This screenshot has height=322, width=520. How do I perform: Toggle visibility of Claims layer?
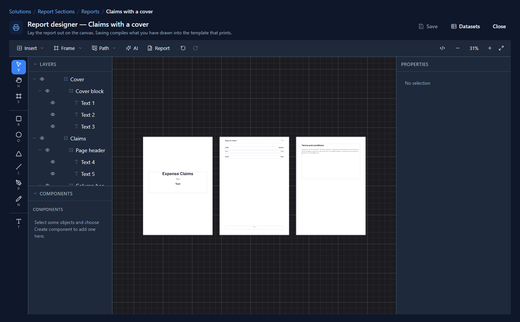pyautogui.click(x=42, y=138)
